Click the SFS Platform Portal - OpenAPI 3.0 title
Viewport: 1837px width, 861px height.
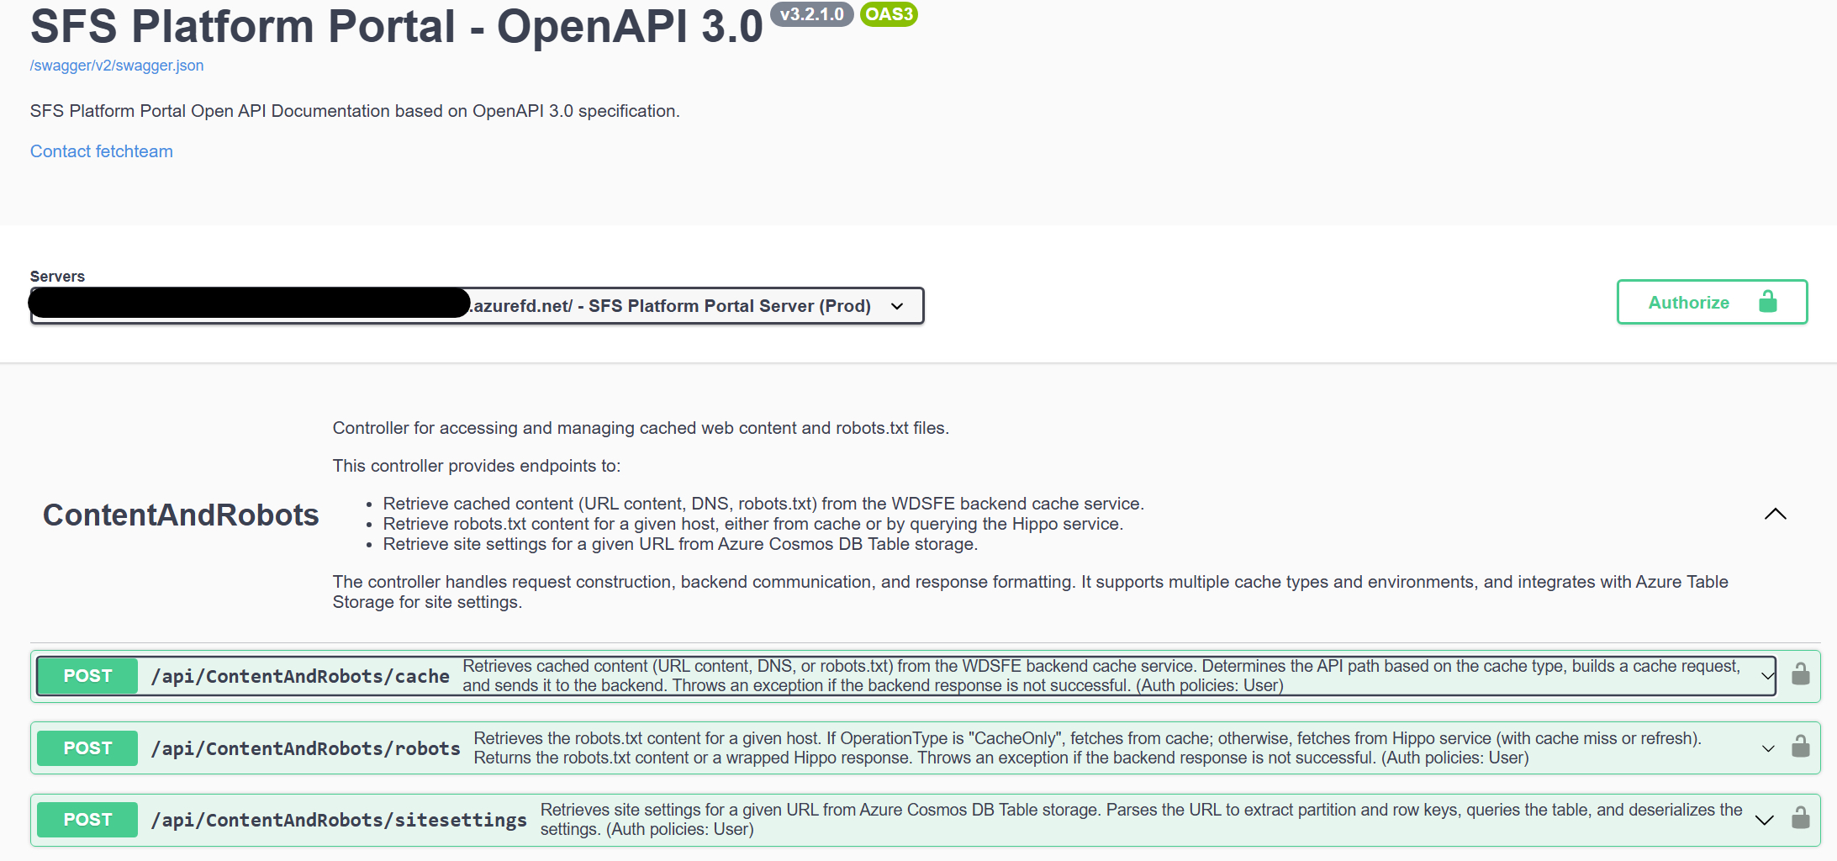(397, 26)
